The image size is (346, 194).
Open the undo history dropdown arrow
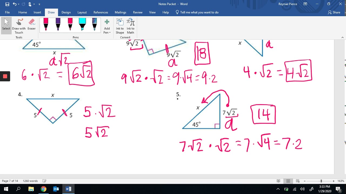tap(18, 4)
